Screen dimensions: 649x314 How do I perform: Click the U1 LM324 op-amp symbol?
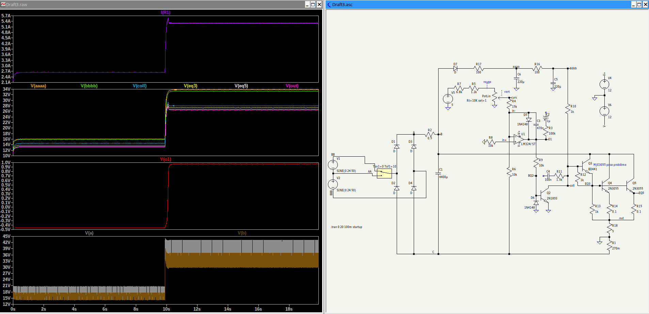coord(519,139)
